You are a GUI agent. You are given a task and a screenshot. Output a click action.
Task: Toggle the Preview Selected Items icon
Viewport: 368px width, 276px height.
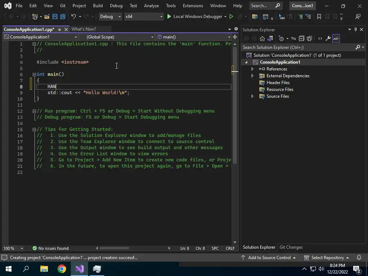click(x=336, y=38)
